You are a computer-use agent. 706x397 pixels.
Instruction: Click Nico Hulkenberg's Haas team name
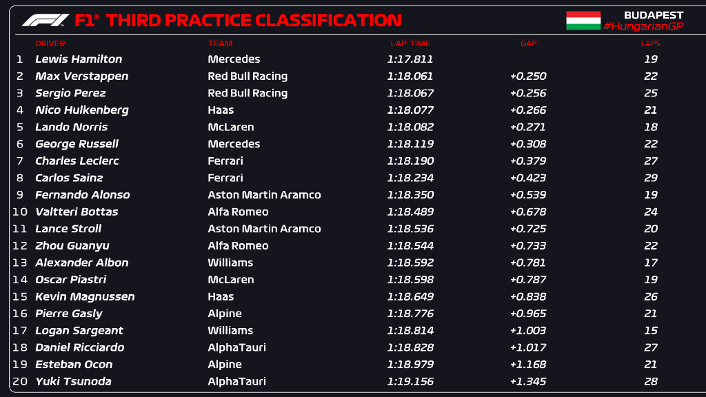point(221,110)
